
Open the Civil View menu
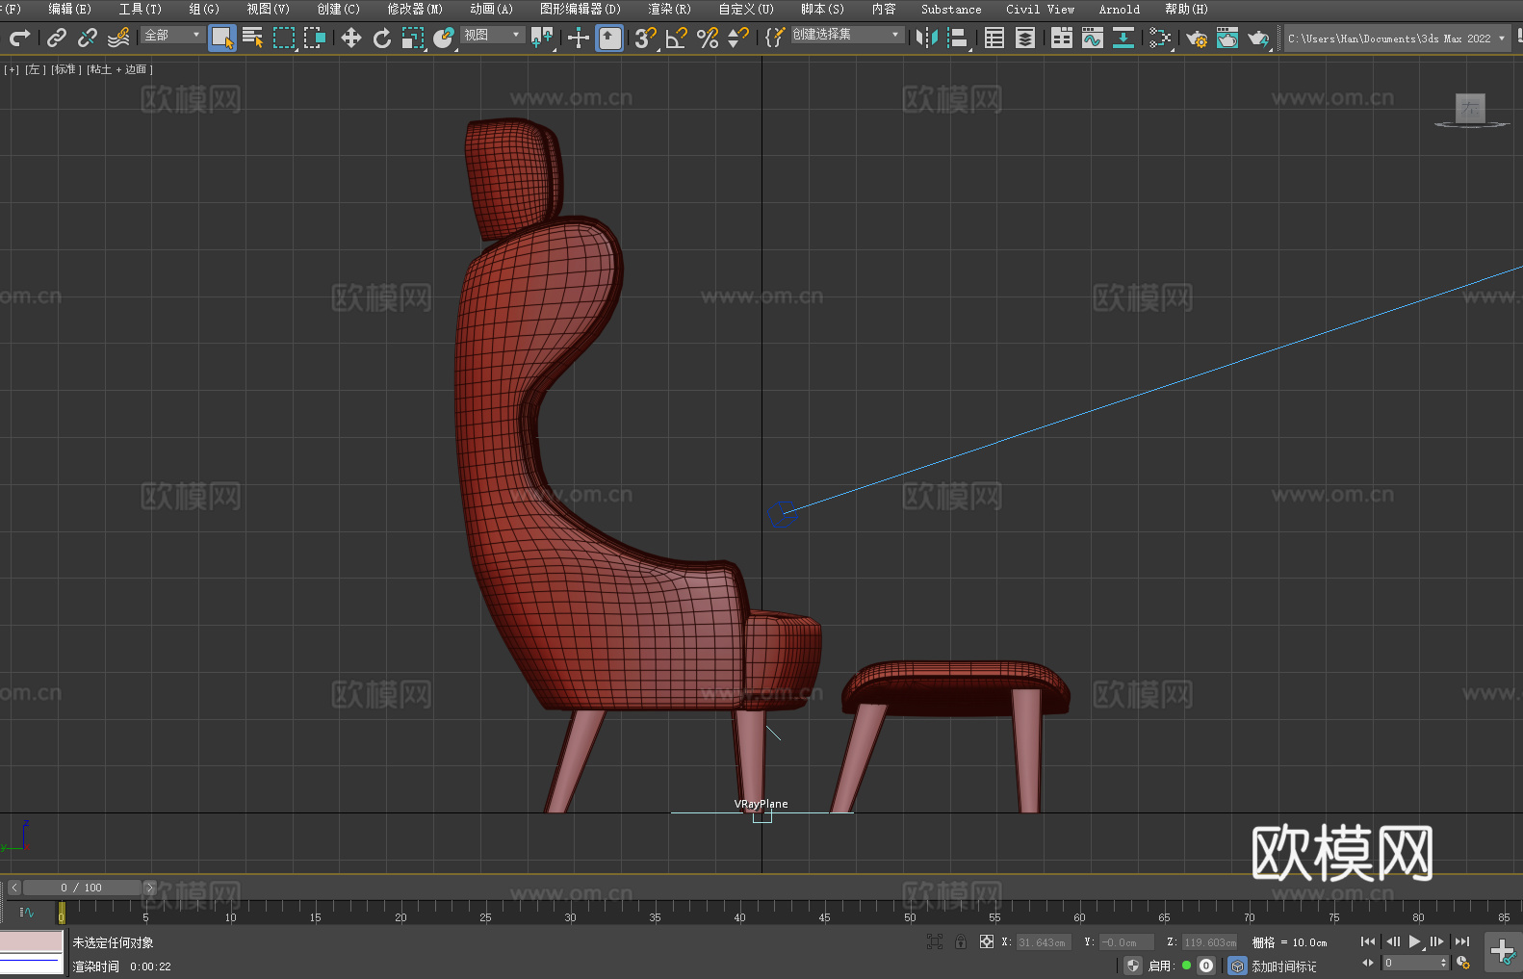click(1041, 9)
